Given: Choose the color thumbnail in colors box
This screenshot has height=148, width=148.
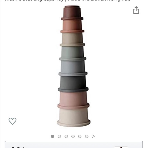Looking at the screenshot, I should tap(121, 147).
